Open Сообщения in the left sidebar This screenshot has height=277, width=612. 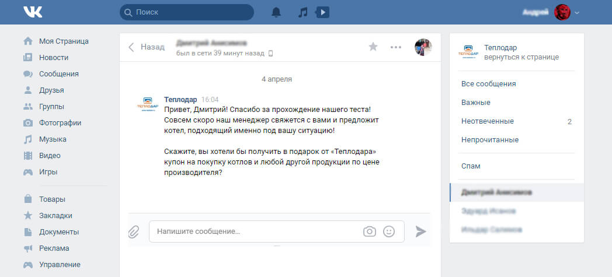[x=58, y=74]
